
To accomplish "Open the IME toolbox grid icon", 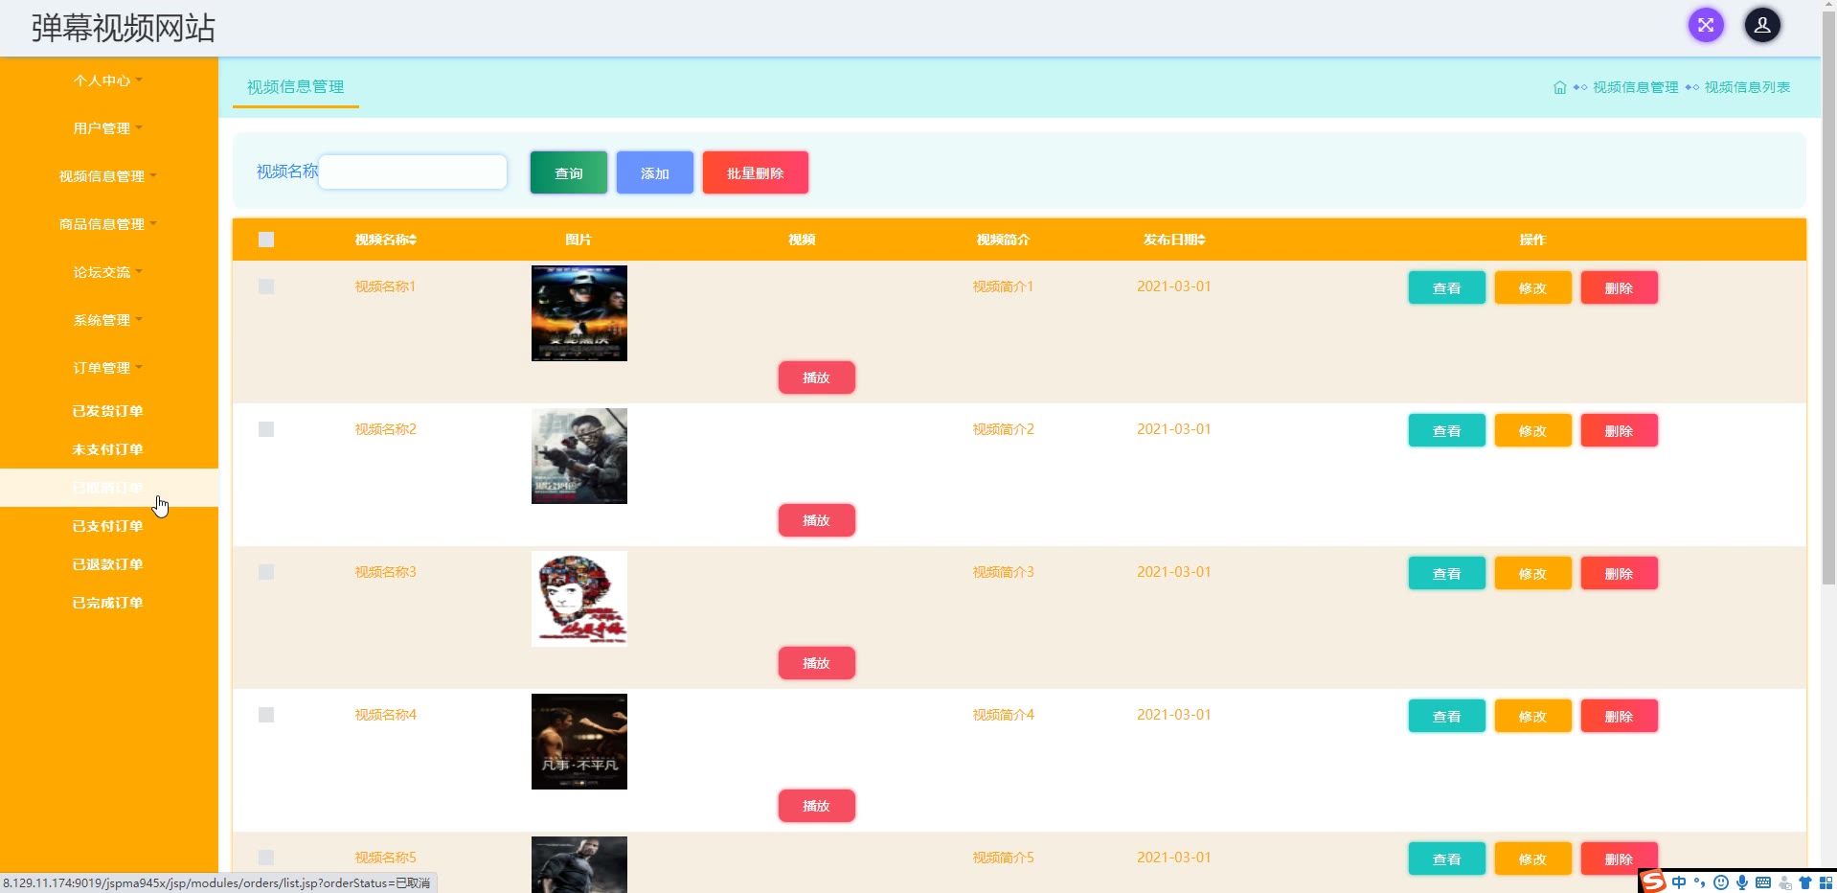I will click(1826, 882).
